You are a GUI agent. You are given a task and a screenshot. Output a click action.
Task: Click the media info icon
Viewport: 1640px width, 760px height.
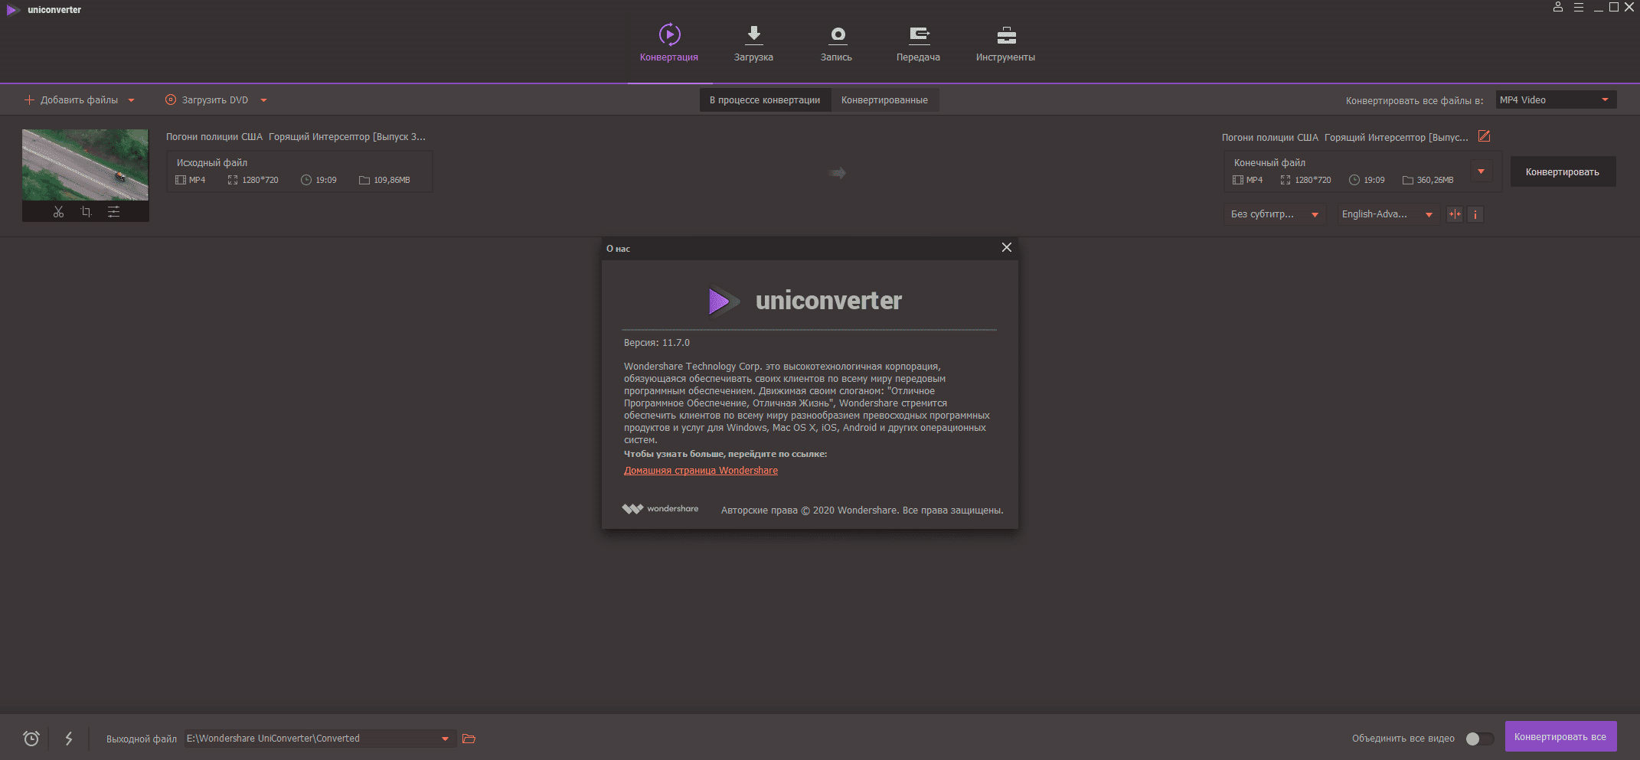[x=1475, y=214]
